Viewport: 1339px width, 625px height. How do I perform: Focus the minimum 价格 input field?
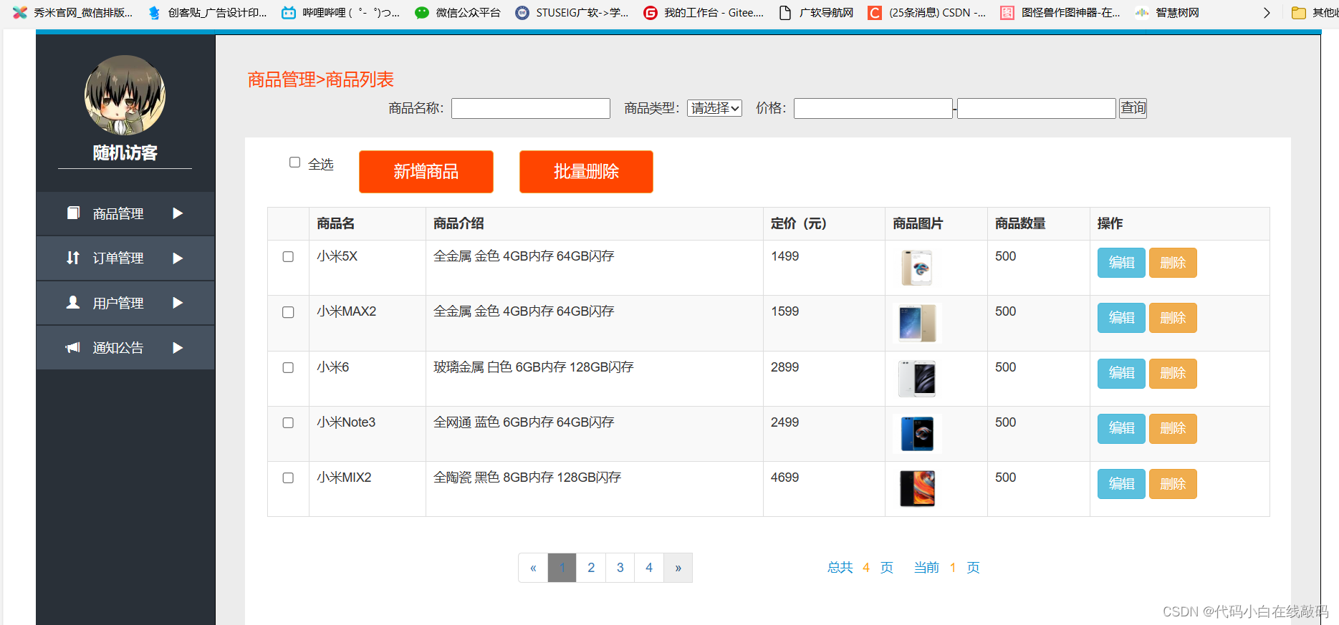coord(873,108)
